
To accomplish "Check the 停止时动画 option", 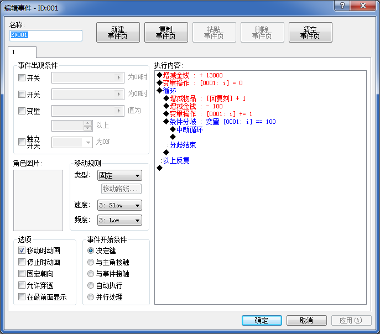I will (22, 262).
